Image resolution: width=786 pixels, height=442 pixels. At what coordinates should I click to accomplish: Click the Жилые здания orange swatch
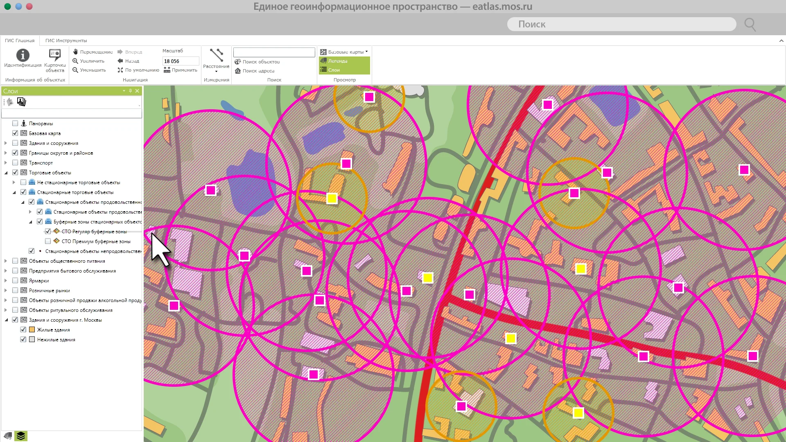[x=32, y=329]
